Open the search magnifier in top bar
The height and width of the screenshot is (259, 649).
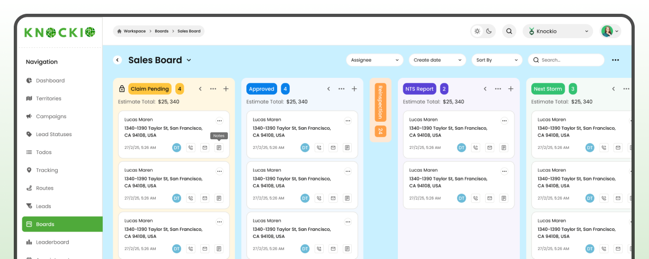(509, 31)
